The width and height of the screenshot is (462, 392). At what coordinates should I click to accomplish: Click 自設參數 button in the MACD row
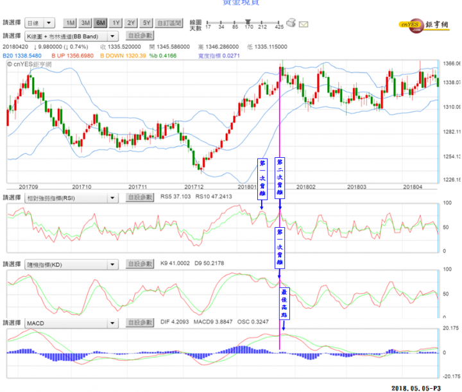[x=139, y=322]
